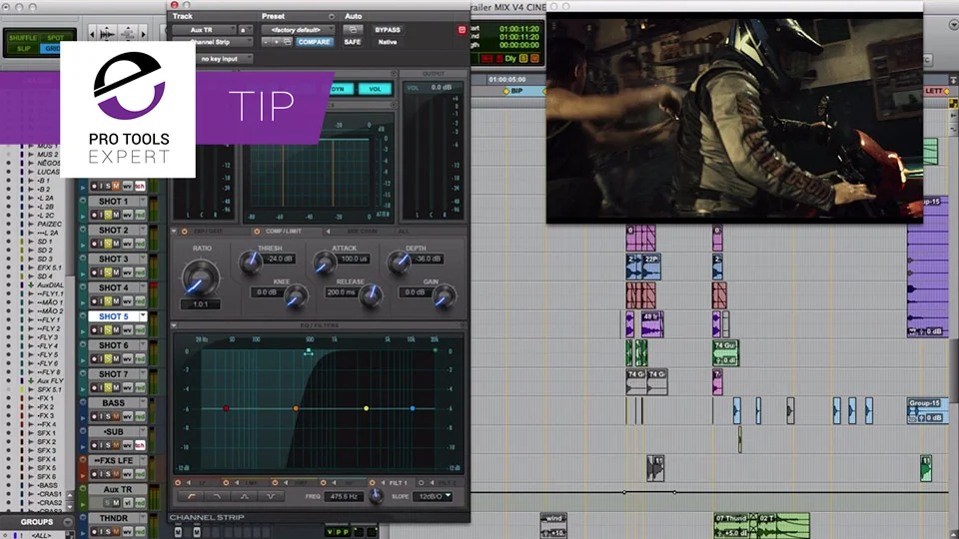Toggle the automation SAFE button
This screenshot has height=539, width=959.
coord(353,42)
